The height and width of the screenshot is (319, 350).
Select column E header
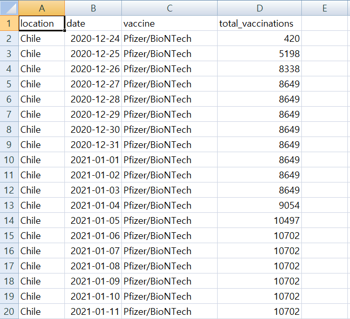coord(325,8)
